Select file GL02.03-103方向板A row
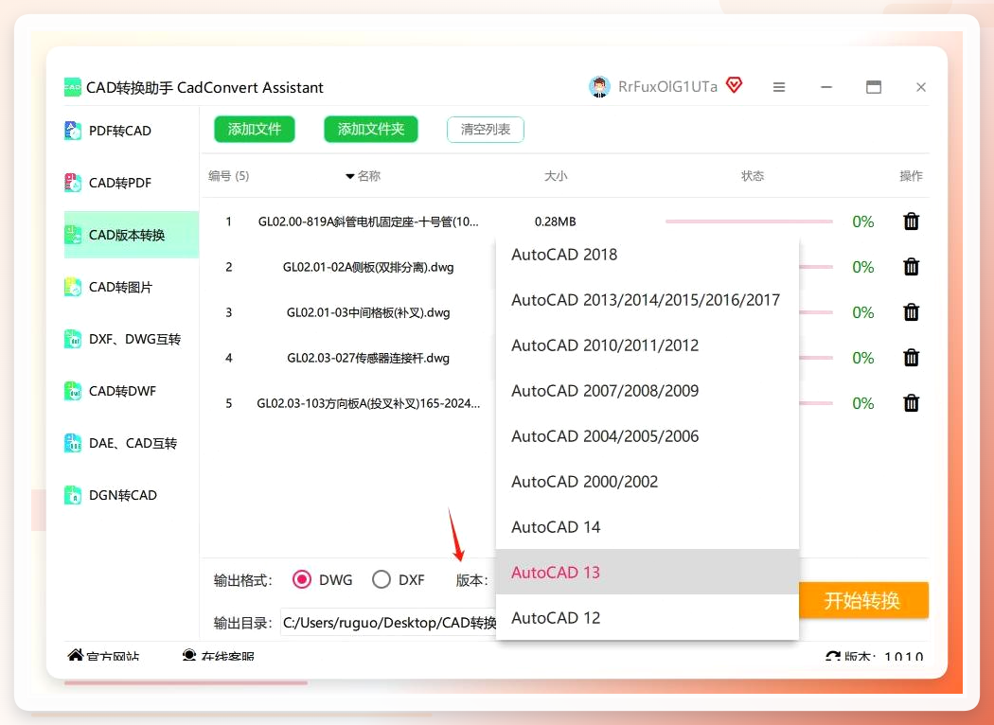 pyautogui.click(x=368, y=404)
